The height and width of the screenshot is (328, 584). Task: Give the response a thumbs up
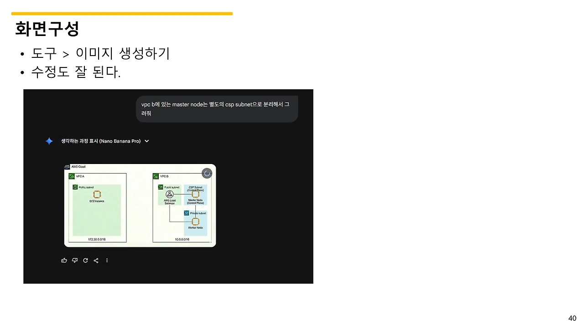pos(64,260)
